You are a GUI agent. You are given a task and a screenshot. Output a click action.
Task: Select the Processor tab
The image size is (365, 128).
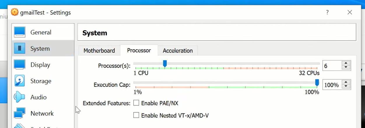point(139,50)
